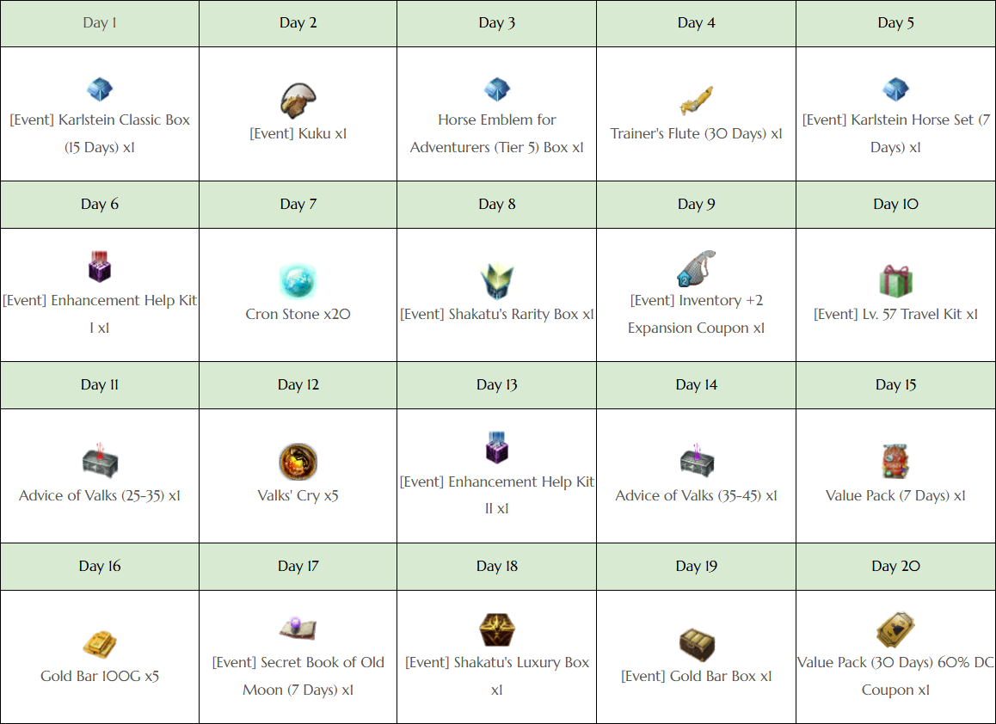Image resolution: width=996 pixels, height=724 pixels.
Task: Click the Cron Stone orb icon
Action: (x=298, y=281)
